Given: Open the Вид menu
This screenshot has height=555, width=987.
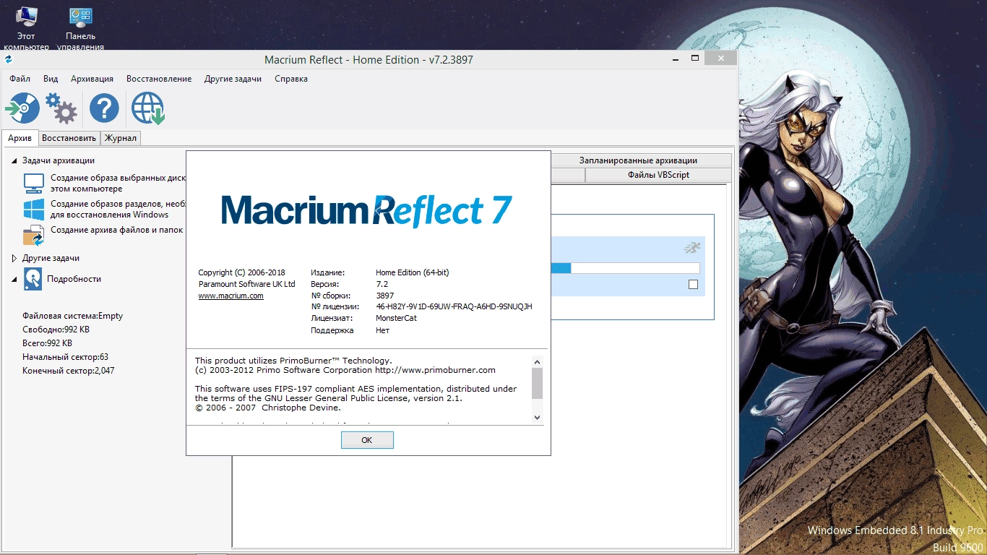Looking at the screenshot, I should click(x=51, y=79).
